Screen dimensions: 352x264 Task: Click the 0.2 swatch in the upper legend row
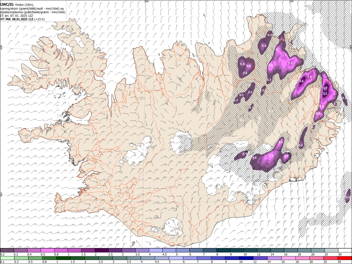[x=7, y=250]
